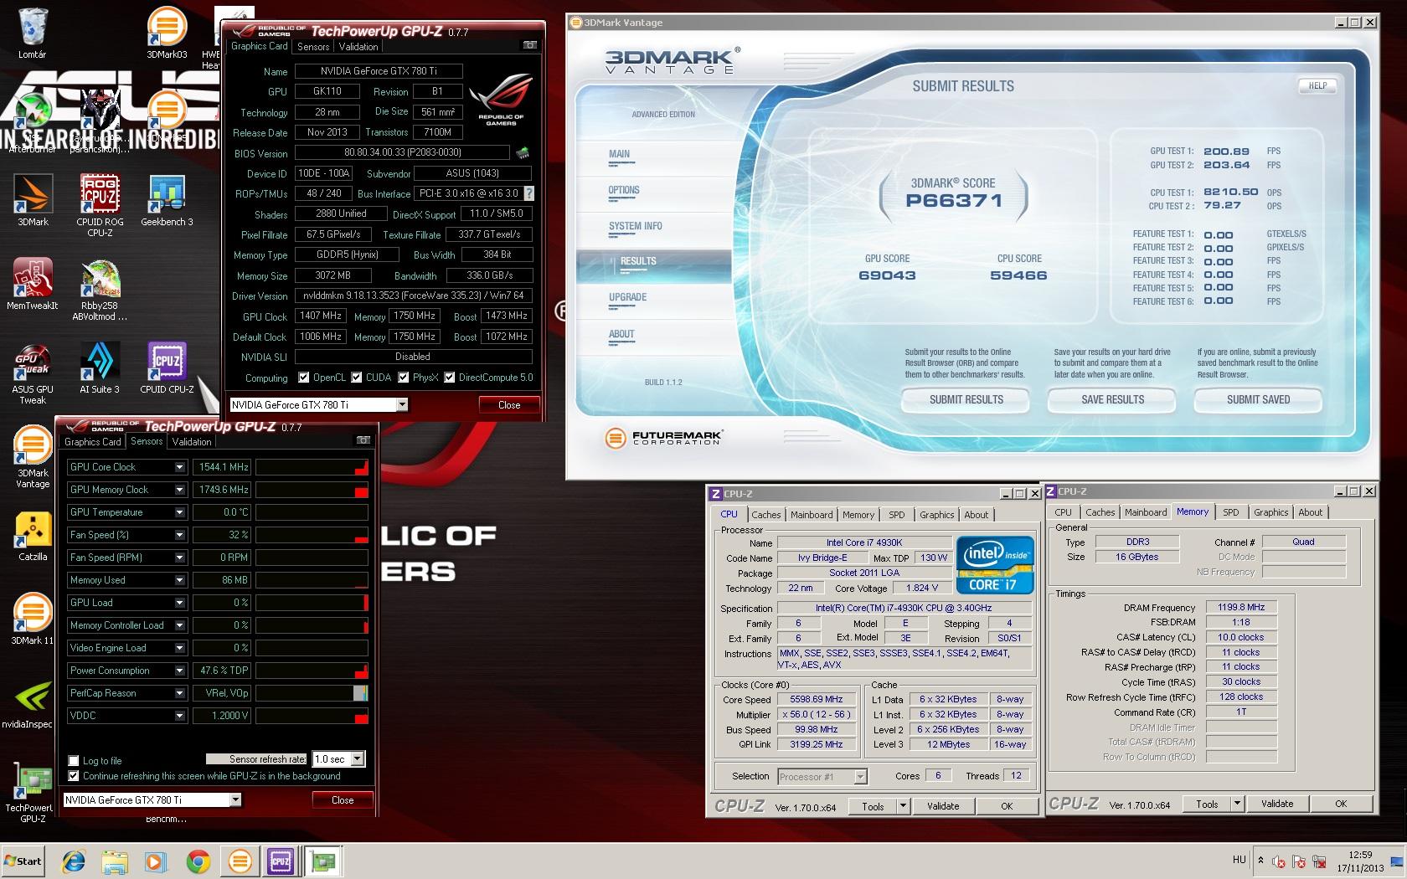Switch to Sensors tab in top GPU-Z window
The image size is (1407, 879).
(313, 47)
